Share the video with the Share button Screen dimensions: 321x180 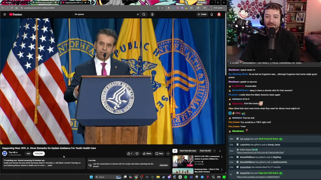[x=147, y=153]
